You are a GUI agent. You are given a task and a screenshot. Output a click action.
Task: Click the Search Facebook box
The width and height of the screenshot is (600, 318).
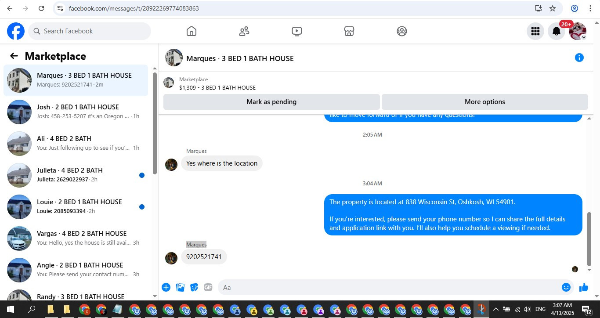(90, 31)
